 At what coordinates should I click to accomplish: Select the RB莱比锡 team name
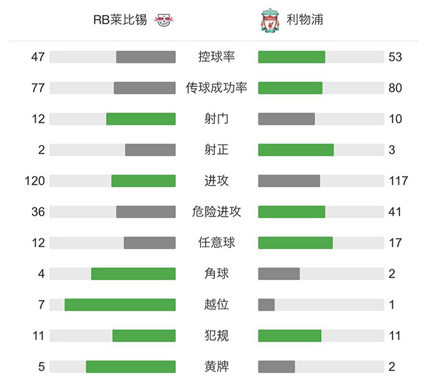120,20
